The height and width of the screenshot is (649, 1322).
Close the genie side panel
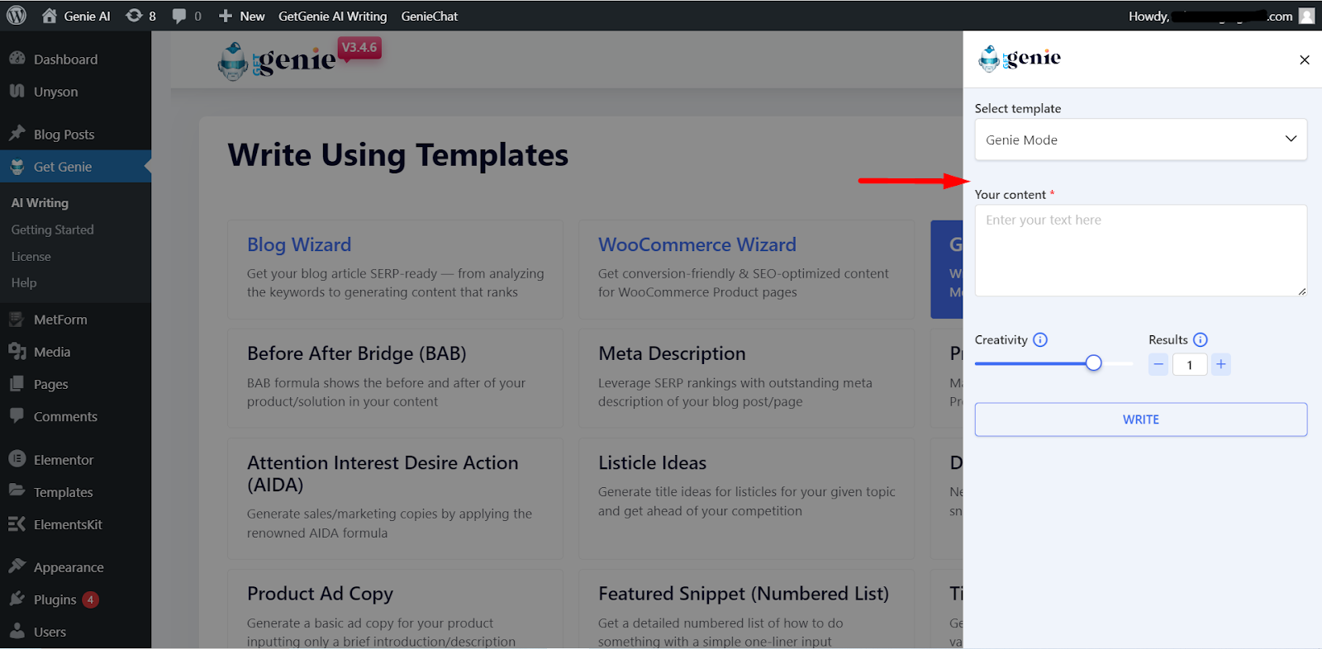tap(1305, 59)
